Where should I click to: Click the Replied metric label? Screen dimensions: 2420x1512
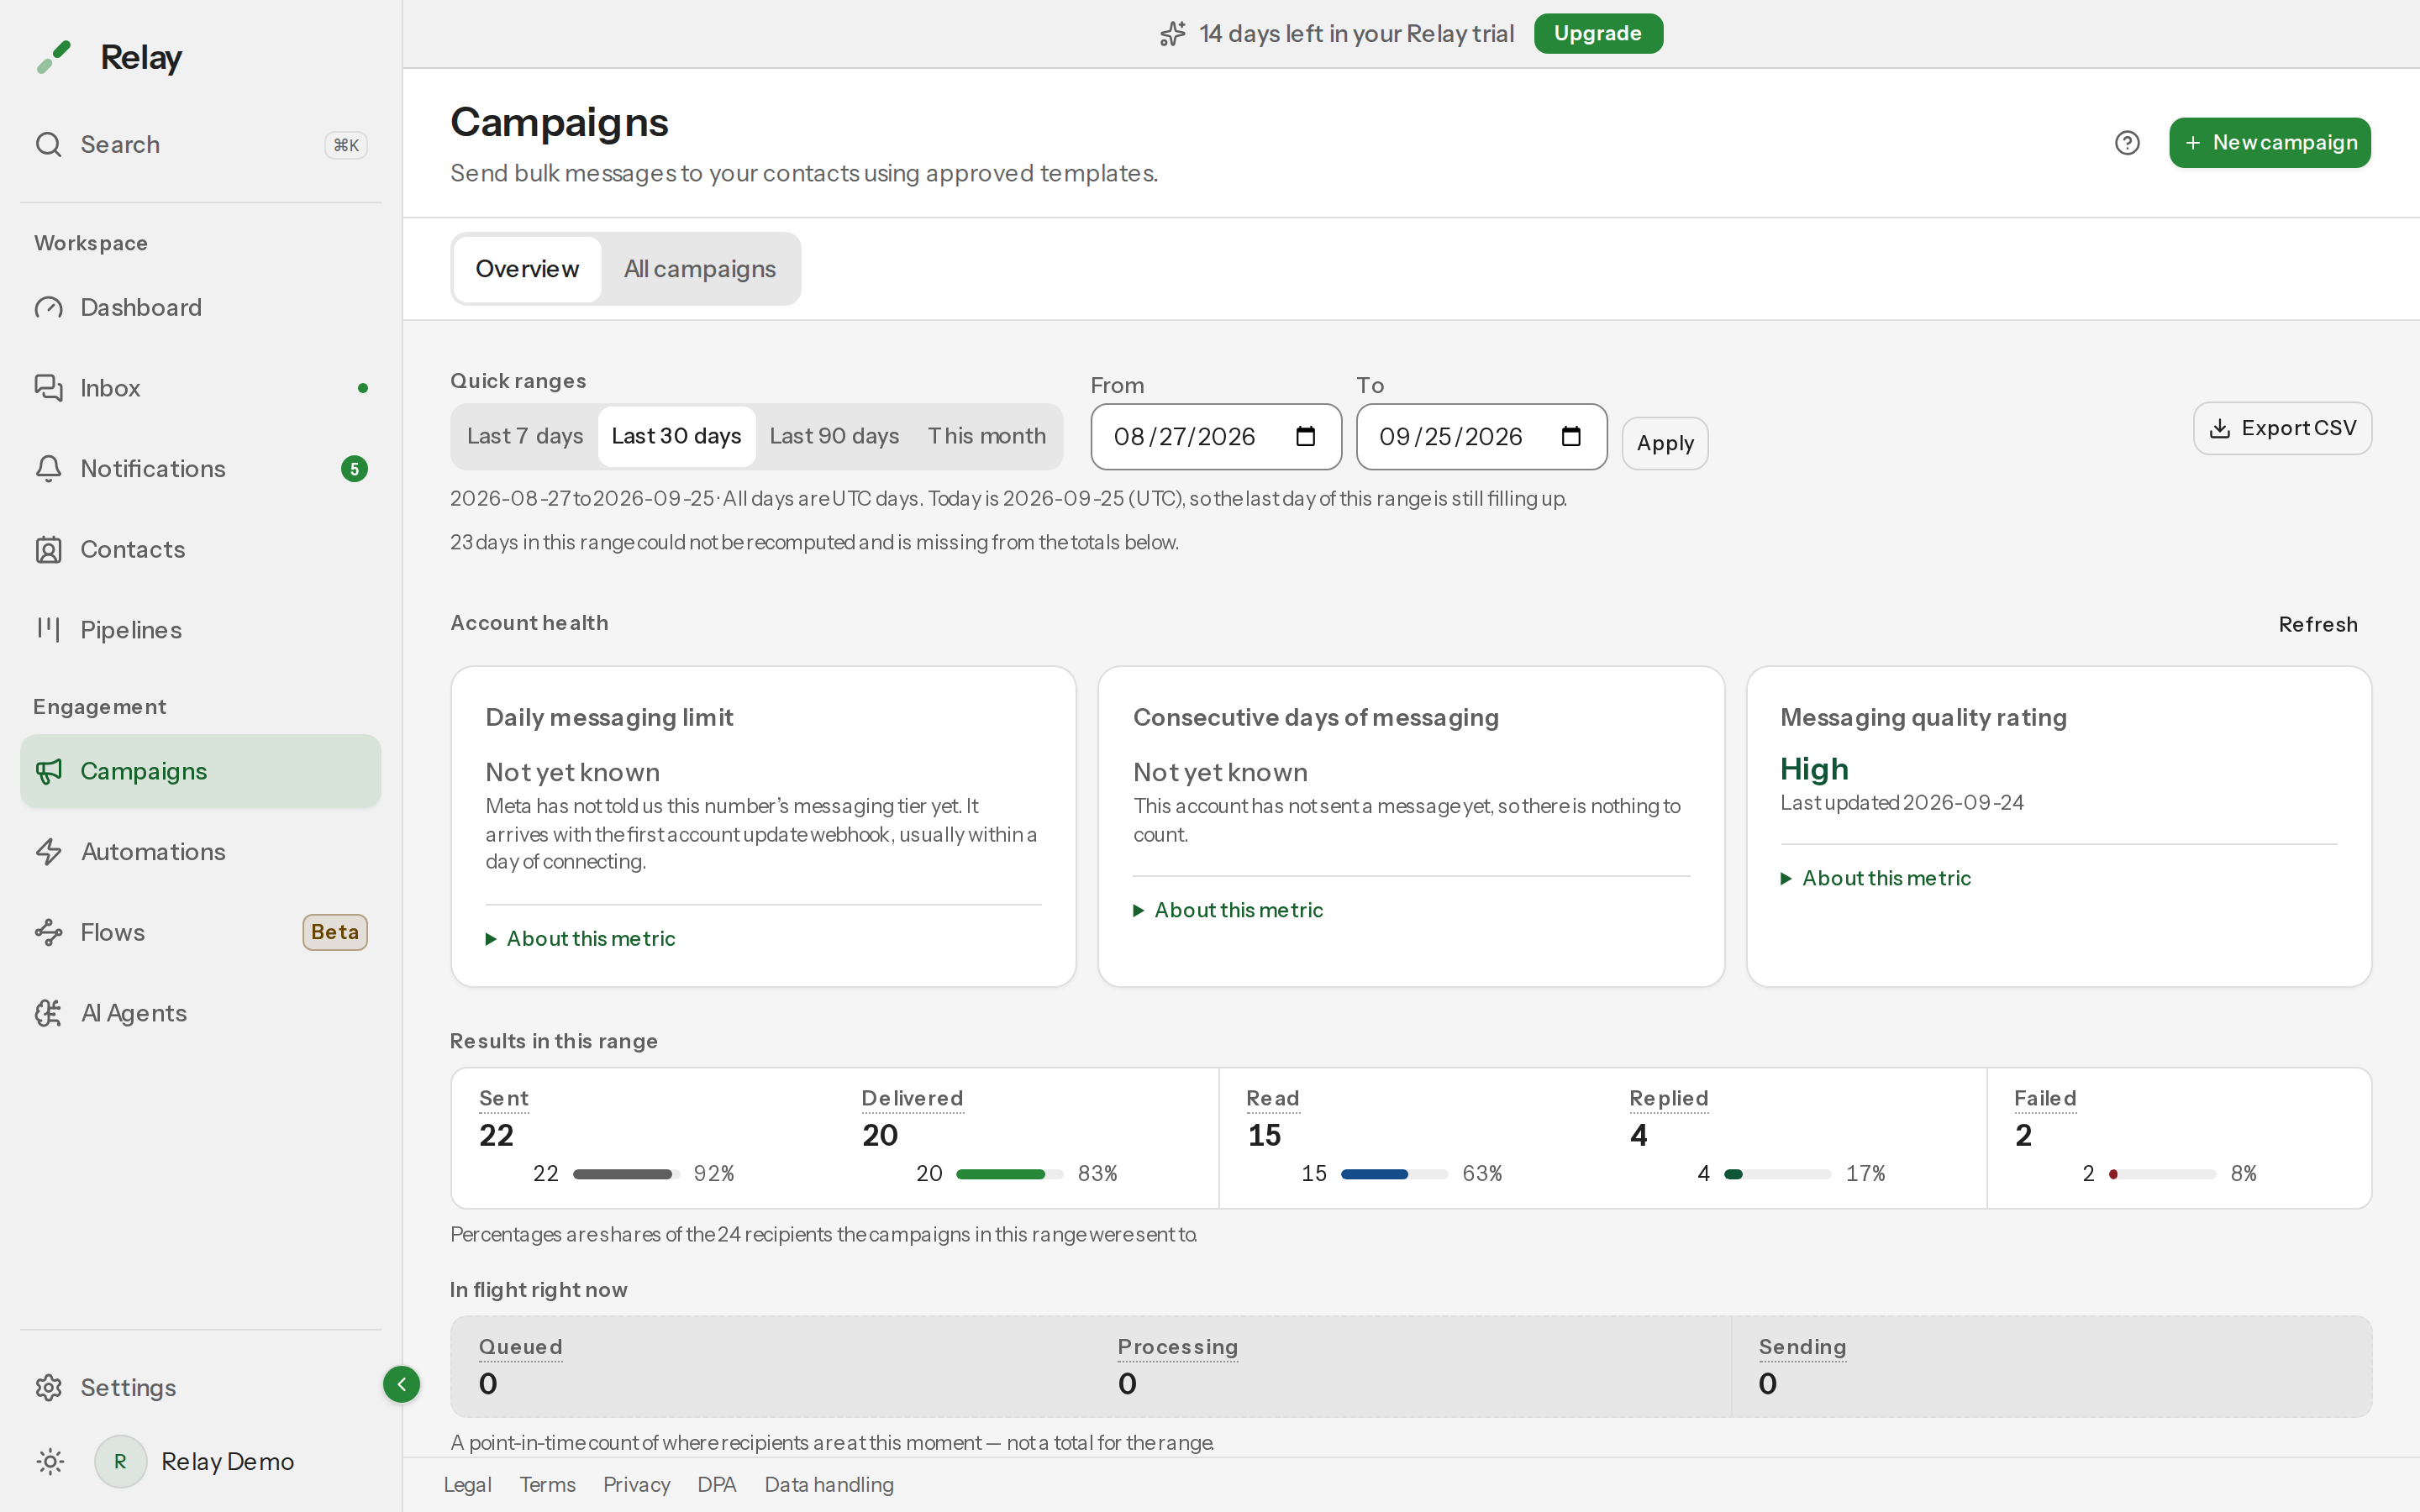pos(1668,1098)
